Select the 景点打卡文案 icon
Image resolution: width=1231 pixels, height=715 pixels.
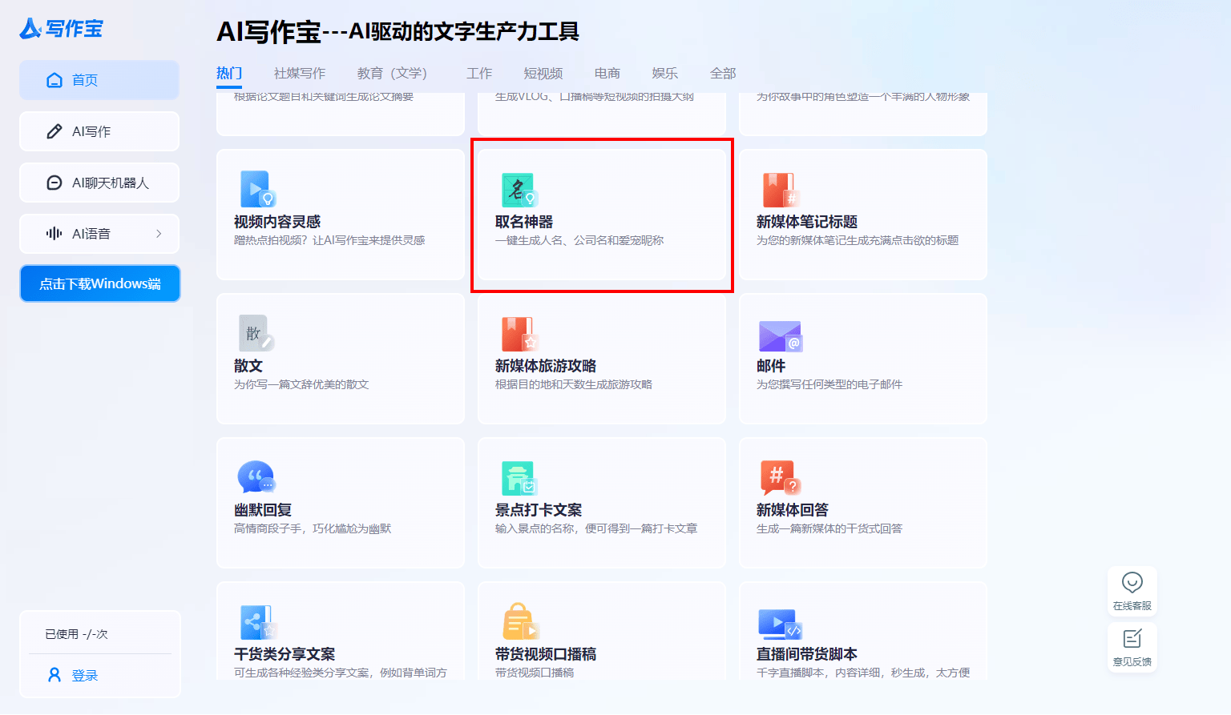[x=519, y=479]
